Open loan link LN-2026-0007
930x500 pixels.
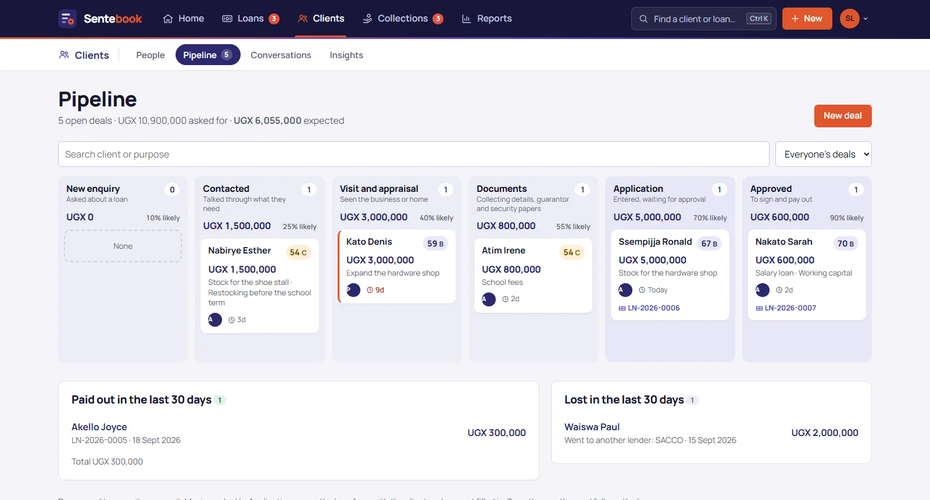[786, 308]
